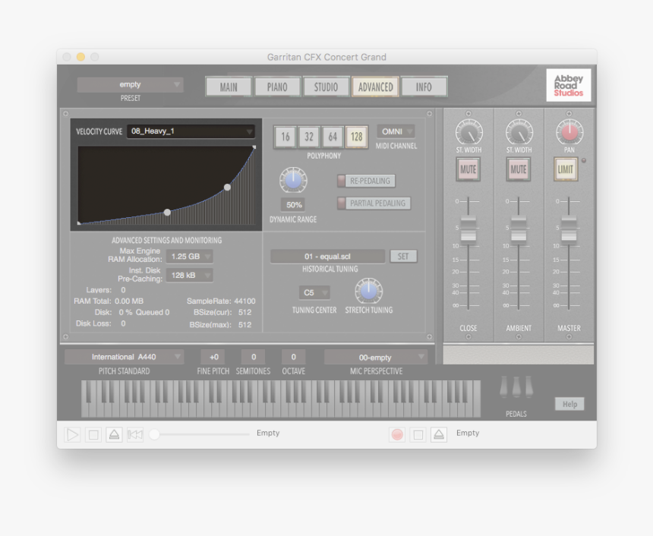The image size is (653, 536).
Task: Click the Master channel volume fader
Action: coord(568,229)
